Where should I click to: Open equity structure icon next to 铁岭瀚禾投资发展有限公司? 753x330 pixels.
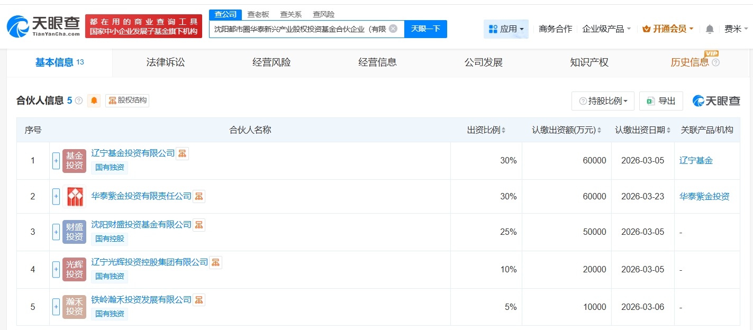coord(199,300)
